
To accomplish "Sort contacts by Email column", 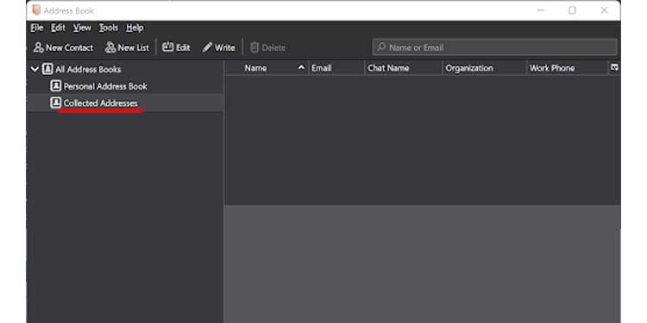I will click(336, 68).
